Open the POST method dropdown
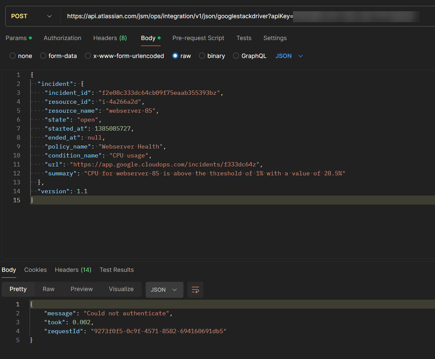This screenshot has width=435, height=359. [x=31, y=16]
